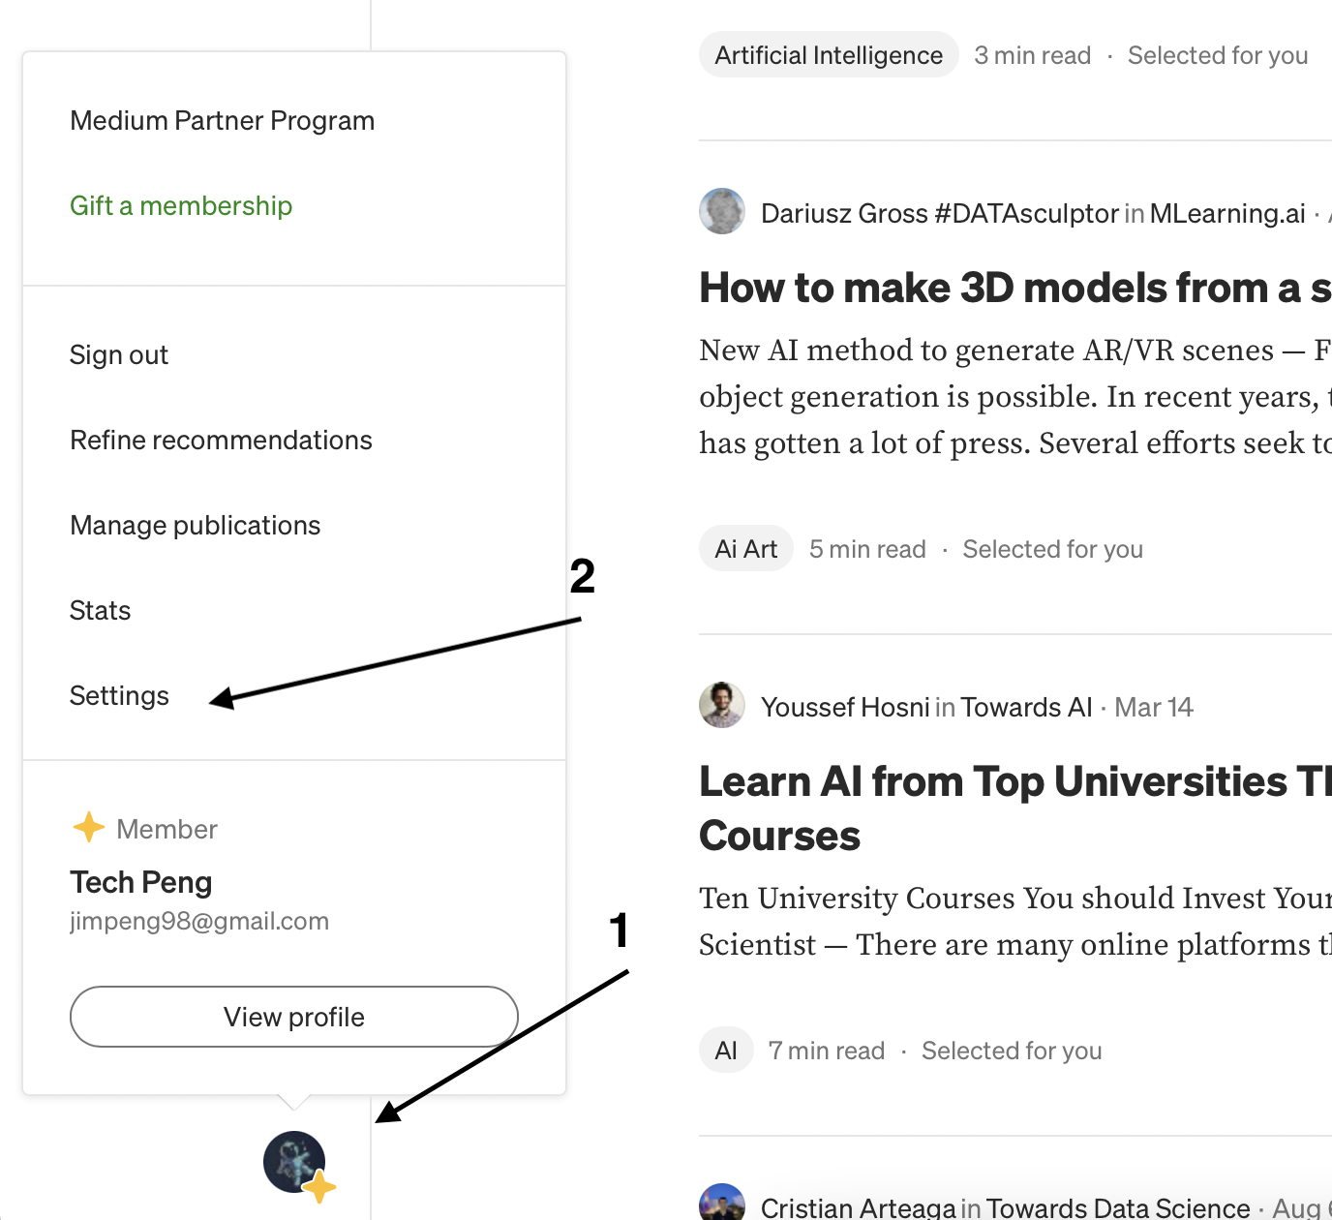The height and width of the screenshot is (1220, 1332).
Task: Click Youssef Hosni author avatar
Action: click(722, 705)
